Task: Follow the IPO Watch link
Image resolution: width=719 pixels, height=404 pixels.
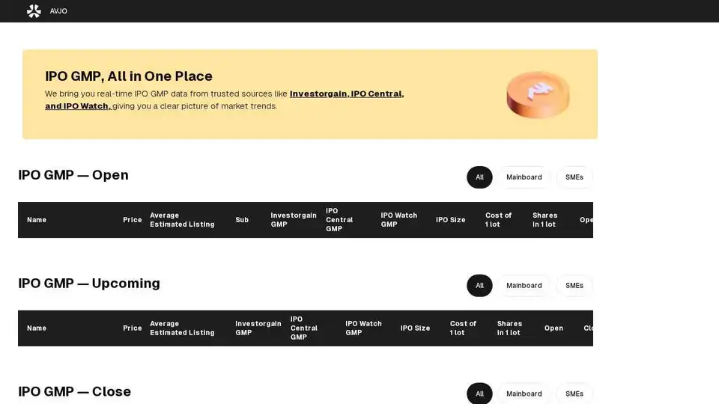Action: pos(78,106)
